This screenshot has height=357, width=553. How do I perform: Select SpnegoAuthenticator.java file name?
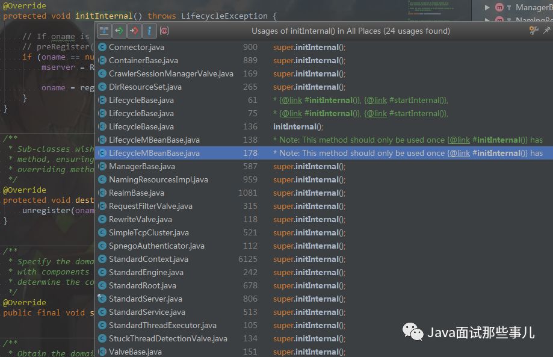[156, 246]
